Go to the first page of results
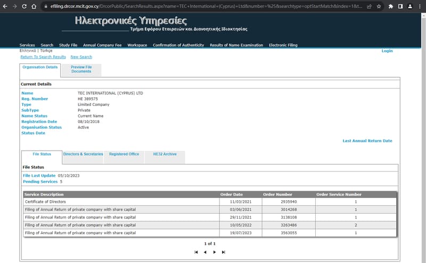The image size is (426, 263). coord(196,252)
